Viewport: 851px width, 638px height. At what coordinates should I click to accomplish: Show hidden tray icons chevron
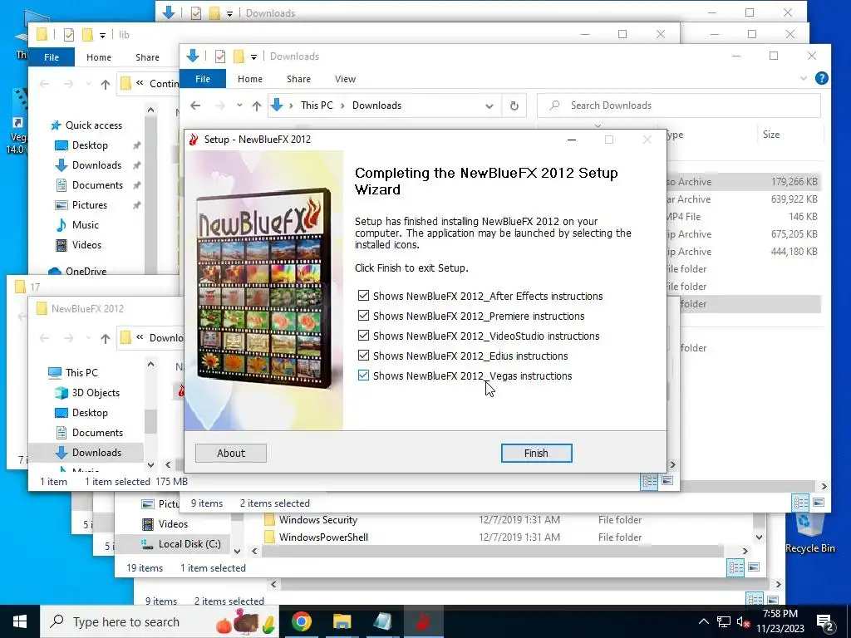[703, 621]
